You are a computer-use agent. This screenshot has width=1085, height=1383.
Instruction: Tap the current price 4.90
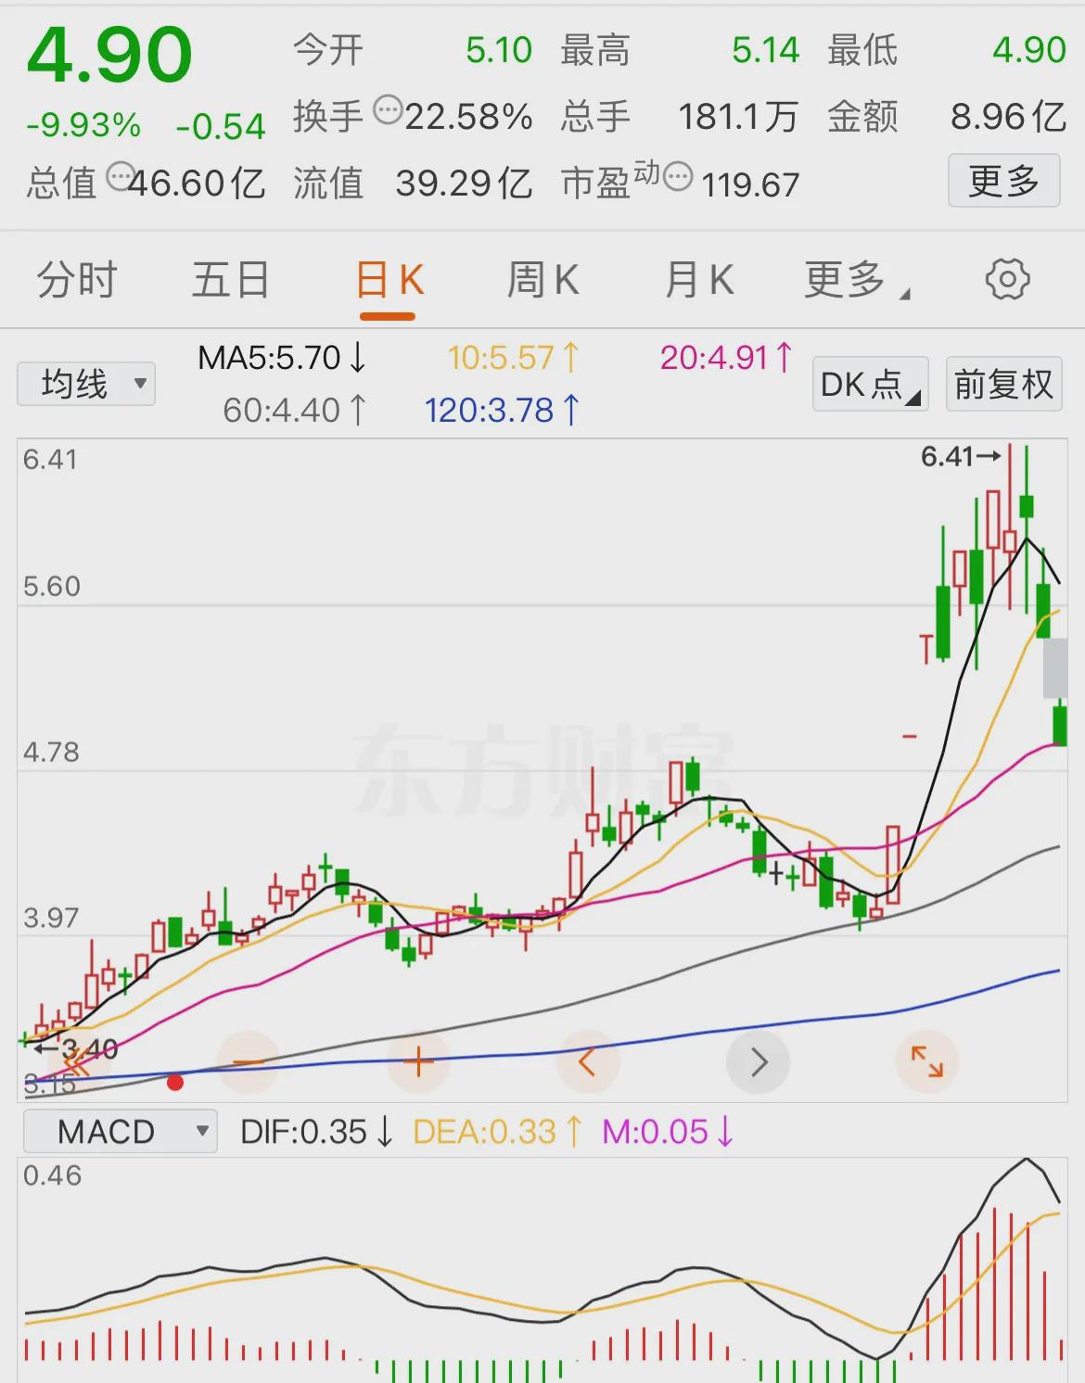click(x=109, y=56)
